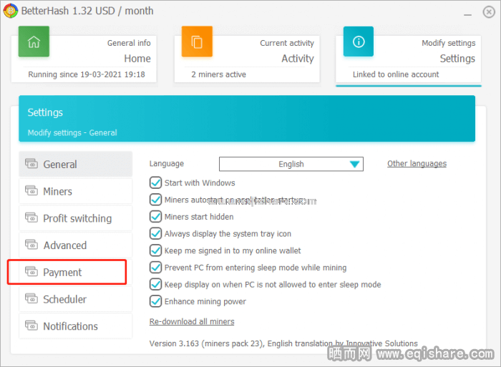The image size is (501, 367).
Task: Toggle Keep me signed in to online wallet
Action: coord(156,250)
